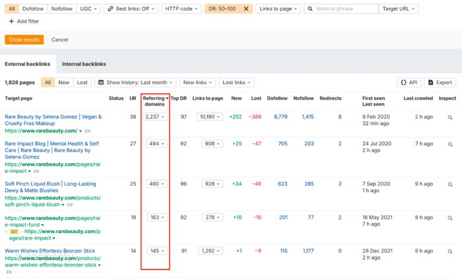This screenshot has width=462, height=279.
Task: Click the 1,177 nofollow count
Action: click(x=308, y=251)
